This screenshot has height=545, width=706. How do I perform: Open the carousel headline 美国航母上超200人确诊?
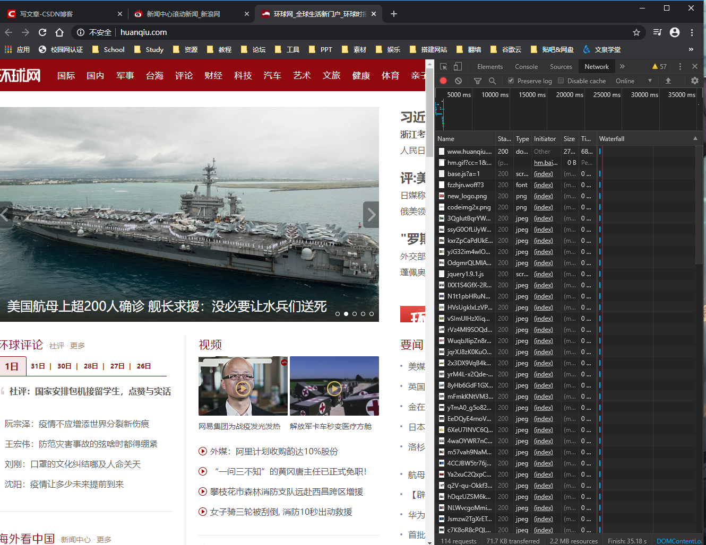[x=167, y=306]
